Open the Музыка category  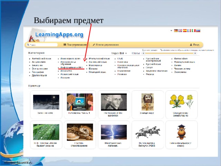(x=93, y=69)
